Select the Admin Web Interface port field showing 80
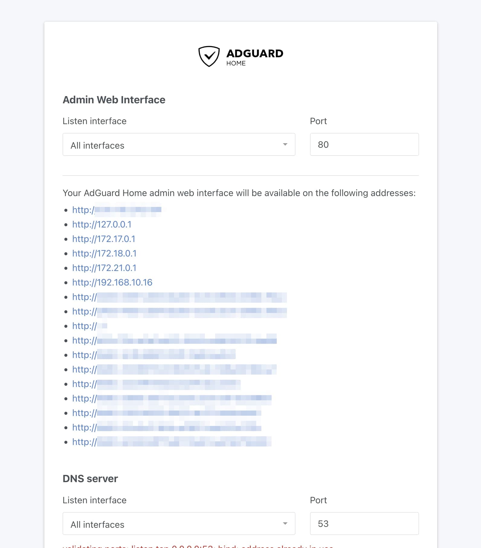Image resolution: width=481 pixels, height=548 pixels. (364, 145)
